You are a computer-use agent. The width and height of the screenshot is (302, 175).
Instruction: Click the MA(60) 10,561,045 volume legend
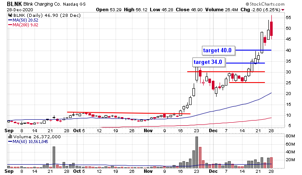28,142
